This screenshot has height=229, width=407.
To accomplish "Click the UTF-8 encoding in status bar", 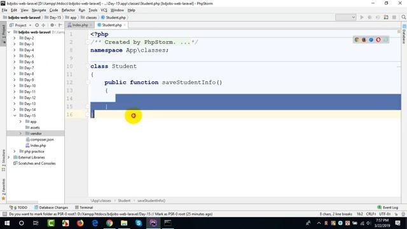I will [385, 214].
